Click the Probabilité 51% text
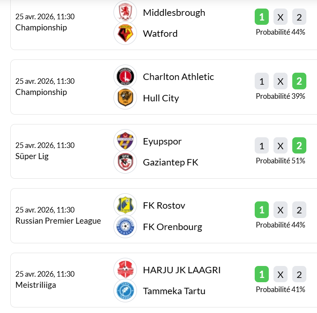The height and width of the screenshot is (313, 317). [x=280, y=161]
